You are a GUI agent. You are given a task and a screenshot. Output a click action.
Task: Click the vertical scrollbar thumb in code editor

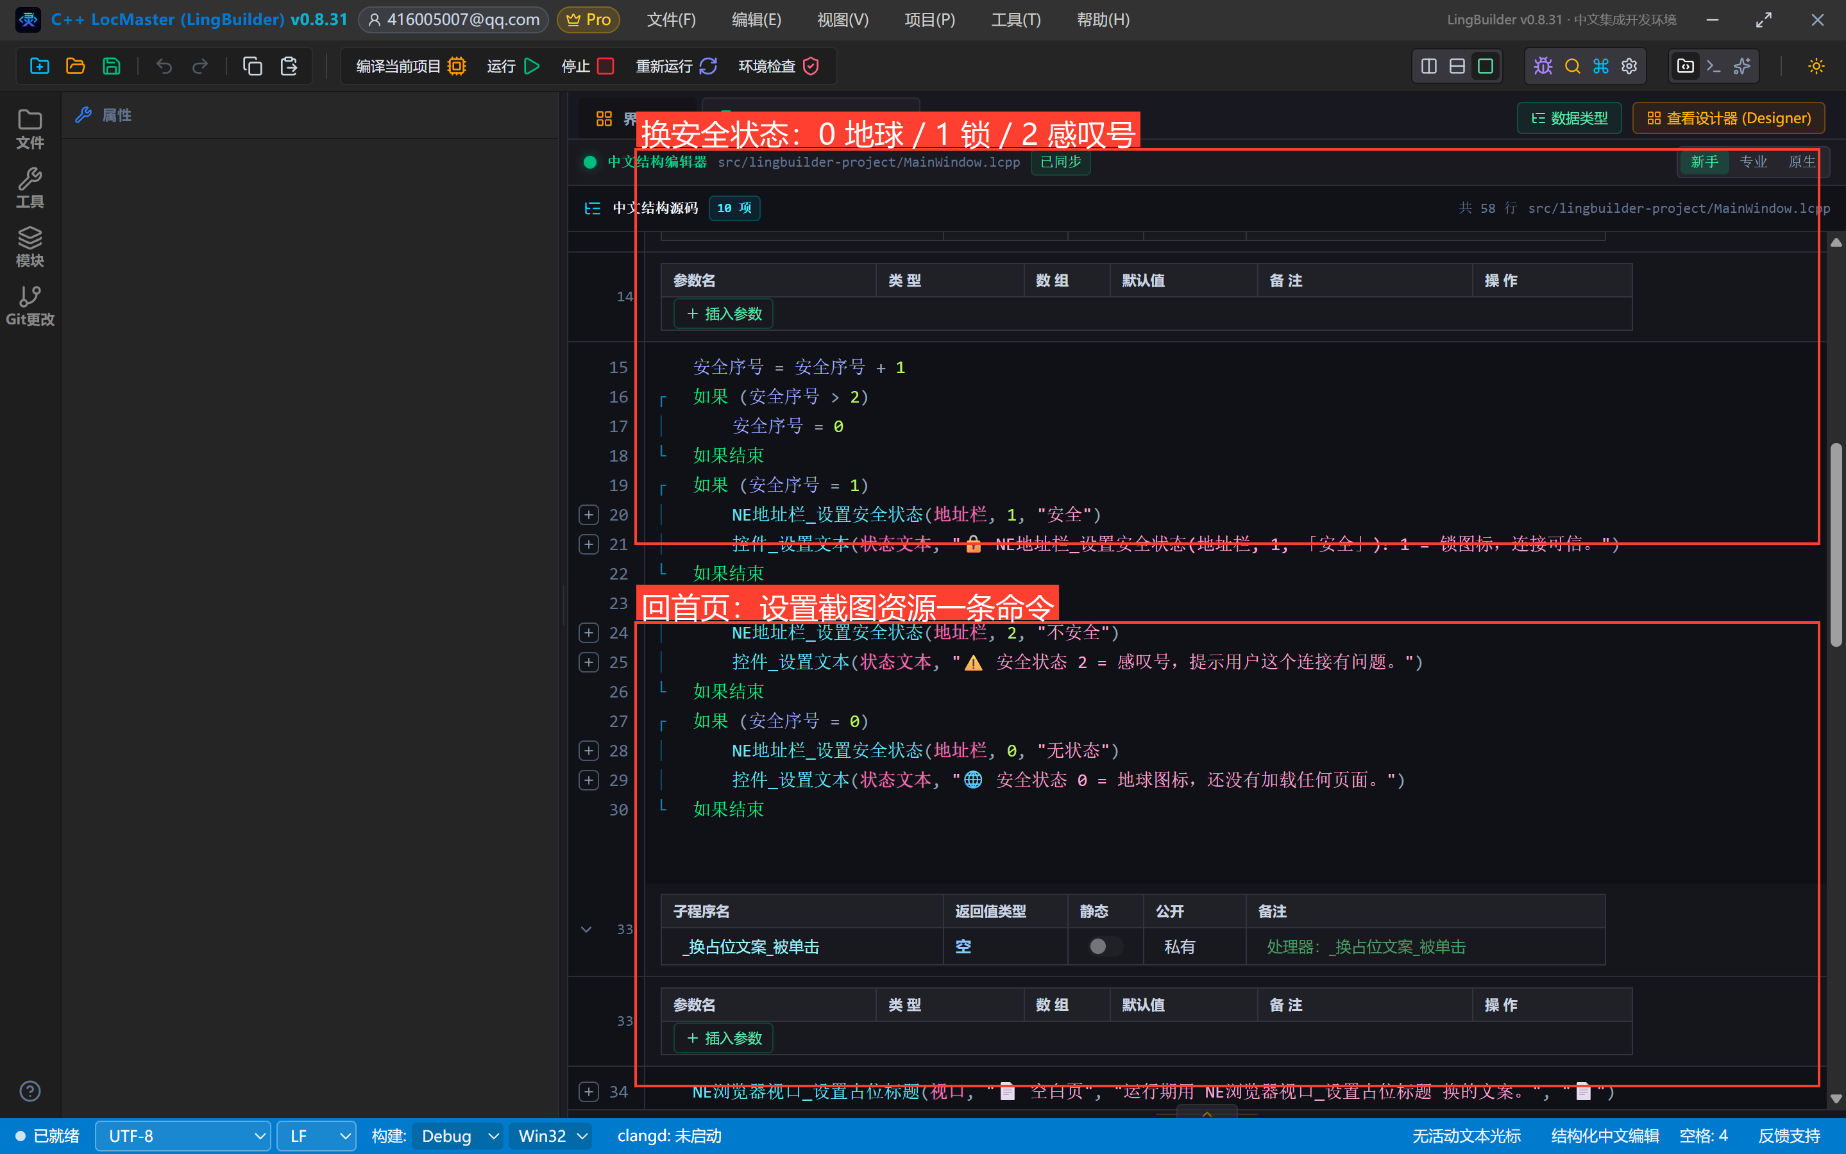1836,546
